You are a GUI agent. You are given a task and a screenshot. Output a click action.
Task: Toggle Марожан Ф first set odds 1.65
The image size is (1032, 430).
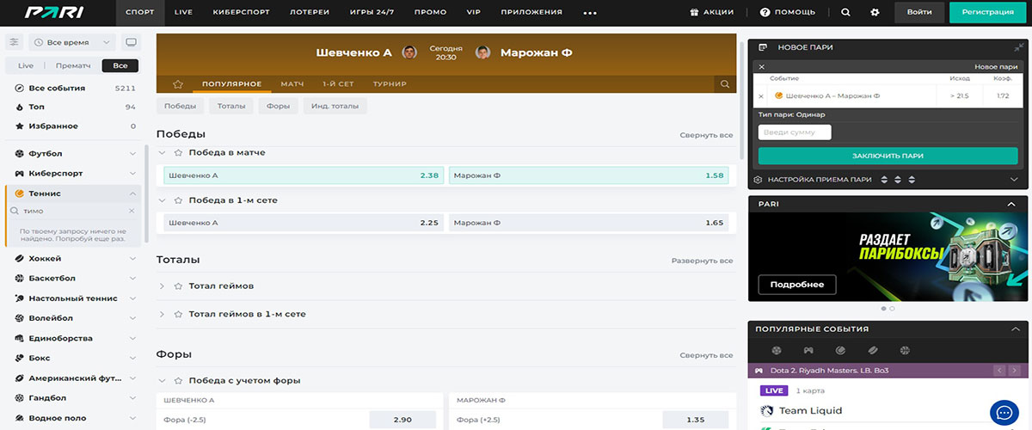589,223
